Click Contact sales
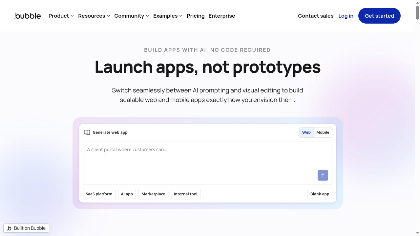This screenshot has height=236, width=420. [315, 16]
